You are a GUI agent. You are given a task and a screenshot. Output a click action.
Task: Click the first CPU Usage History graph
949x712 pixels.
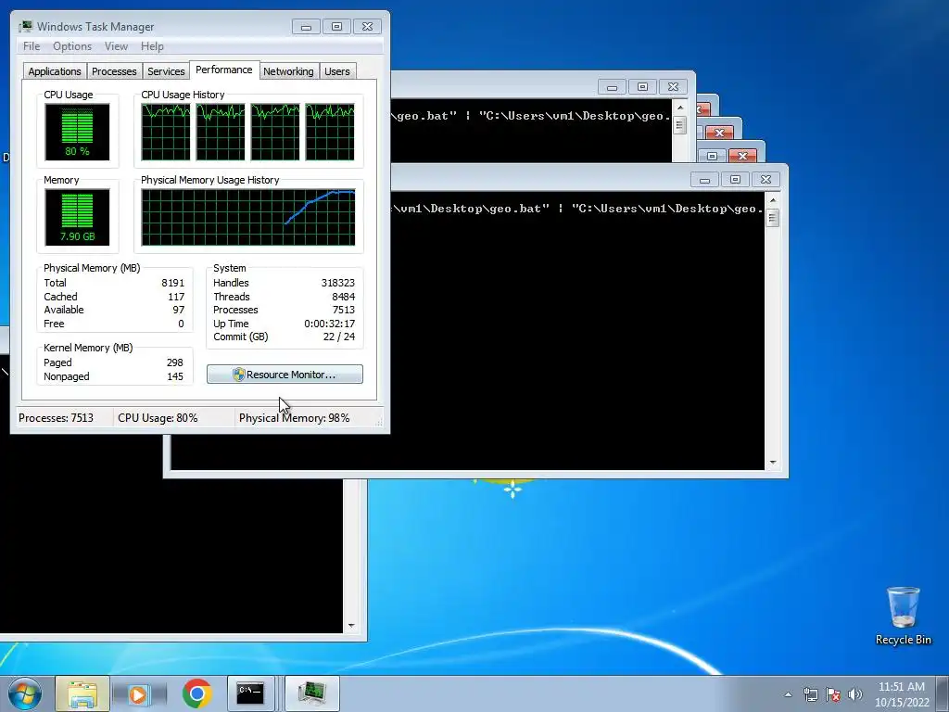(x=165, y=132)
